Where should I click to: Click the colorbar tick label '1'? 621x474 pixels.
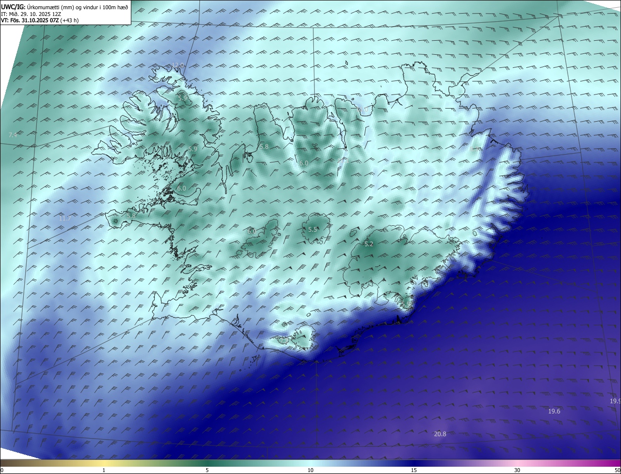pyautogui.click(x=104, y=470)
